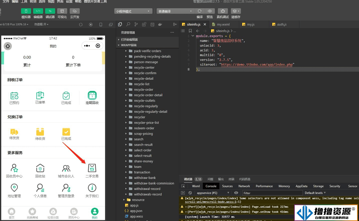Toggle the visualization panel button
Viewport: 359px width, 221px height.
[x=62, y=11]
